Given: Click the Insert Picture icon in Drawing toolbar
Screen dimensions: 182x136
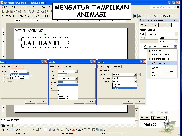Looking at the screenshot, I should 62,130.
